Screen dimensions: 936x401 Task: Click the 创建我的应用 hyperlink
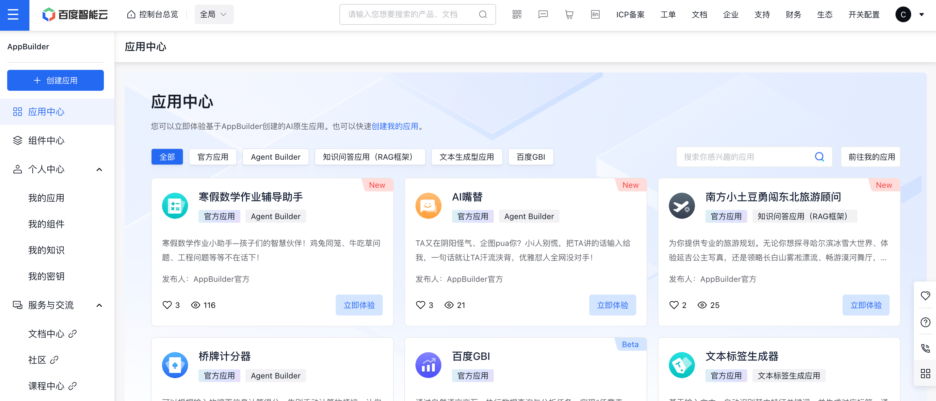pos(395,126)
